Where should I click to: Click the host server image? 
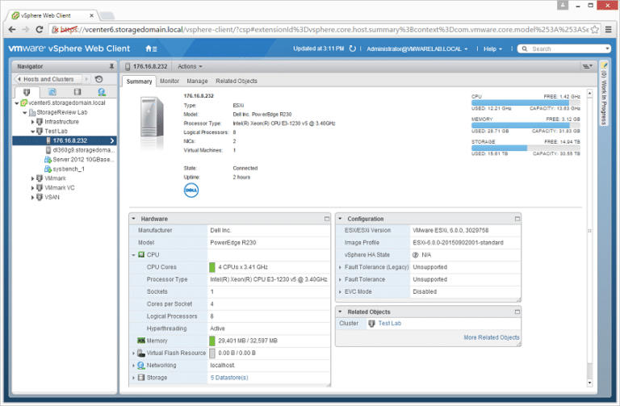152,118
